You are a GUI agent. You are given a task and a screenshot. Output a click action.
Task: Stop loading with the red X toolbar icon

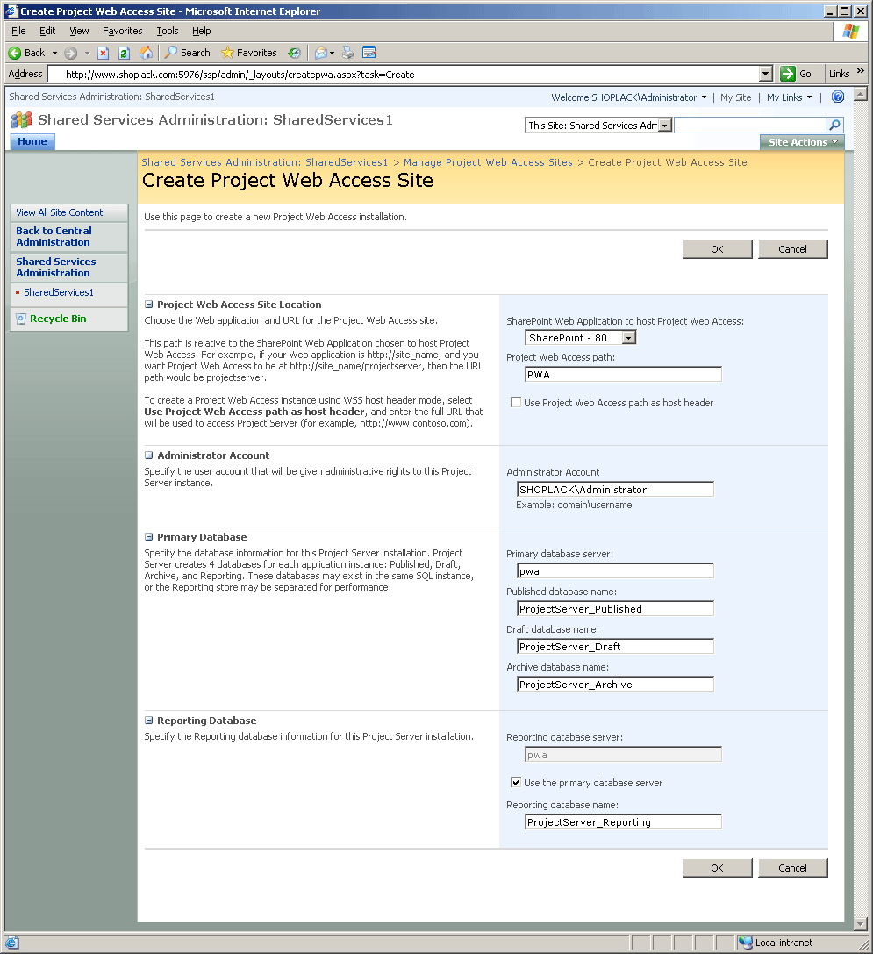click(104, 53)
